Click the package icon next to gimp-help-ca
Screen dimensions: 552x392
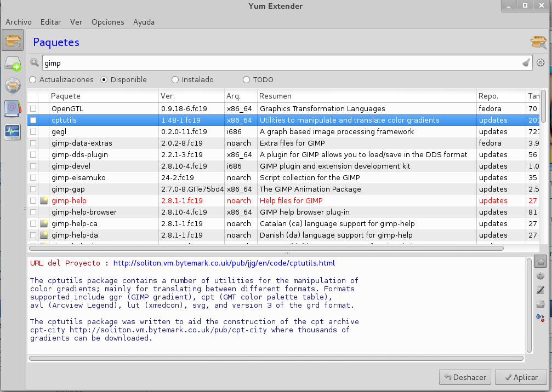(x=44, y=223)
